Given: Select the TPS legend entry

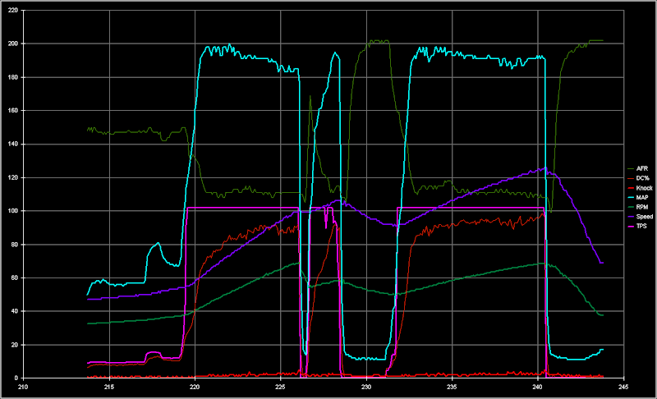Looking at the screenshot, I should (x=637, y=226).
